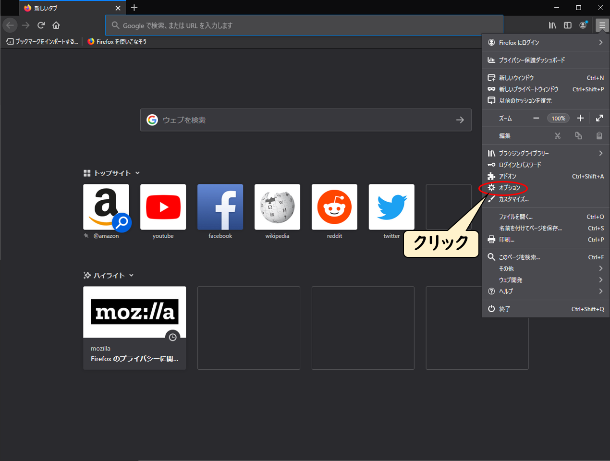Expand その他 submenu
The image size is (610, 461).
(546, 268)
